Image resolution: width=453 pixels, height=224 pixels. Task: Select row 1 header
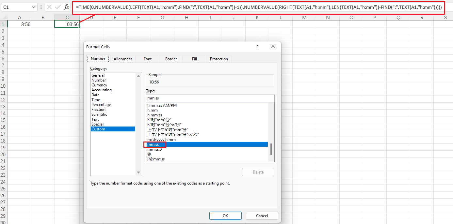[x=4, y=24]
